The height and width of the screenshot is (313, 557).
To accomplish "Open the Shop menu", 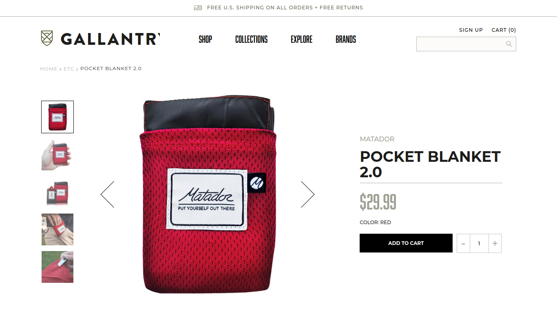I will tap(206, 39).
